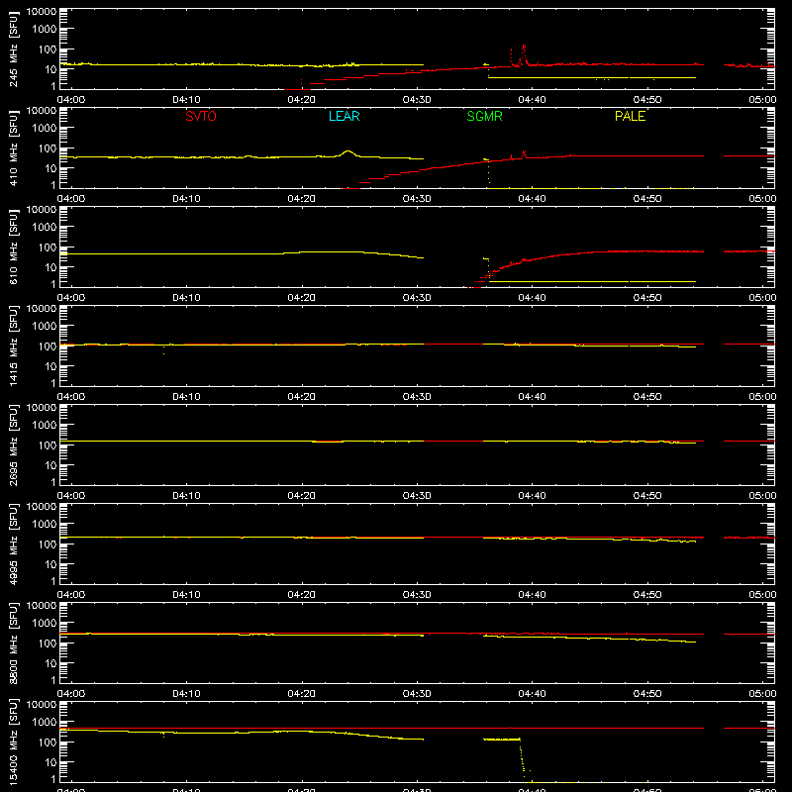Select the 610 MHz [SFU] axis title

click(13, 247)
